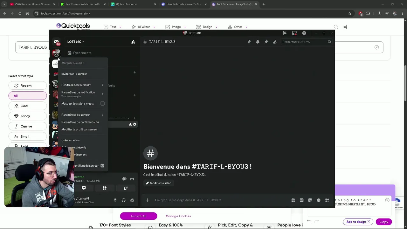The width and height of the screenshot is (407, 229).
Task: Click Copy button on font result
Action: click(x=384, y=222)
